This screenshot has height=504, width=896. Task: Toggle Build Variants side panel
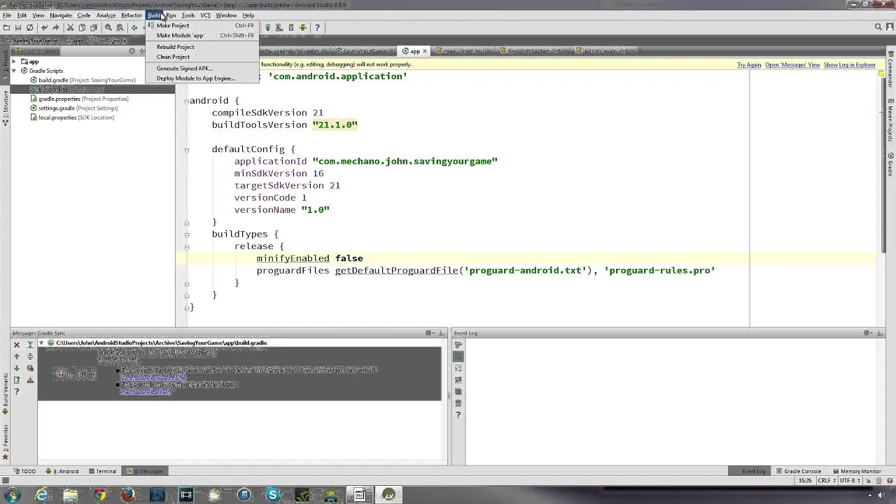tap(5, 394)
